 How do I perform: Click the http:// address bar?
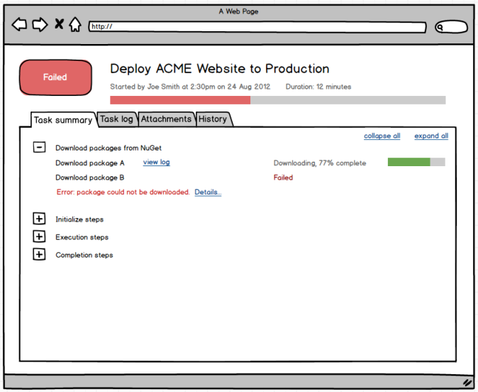257,27
